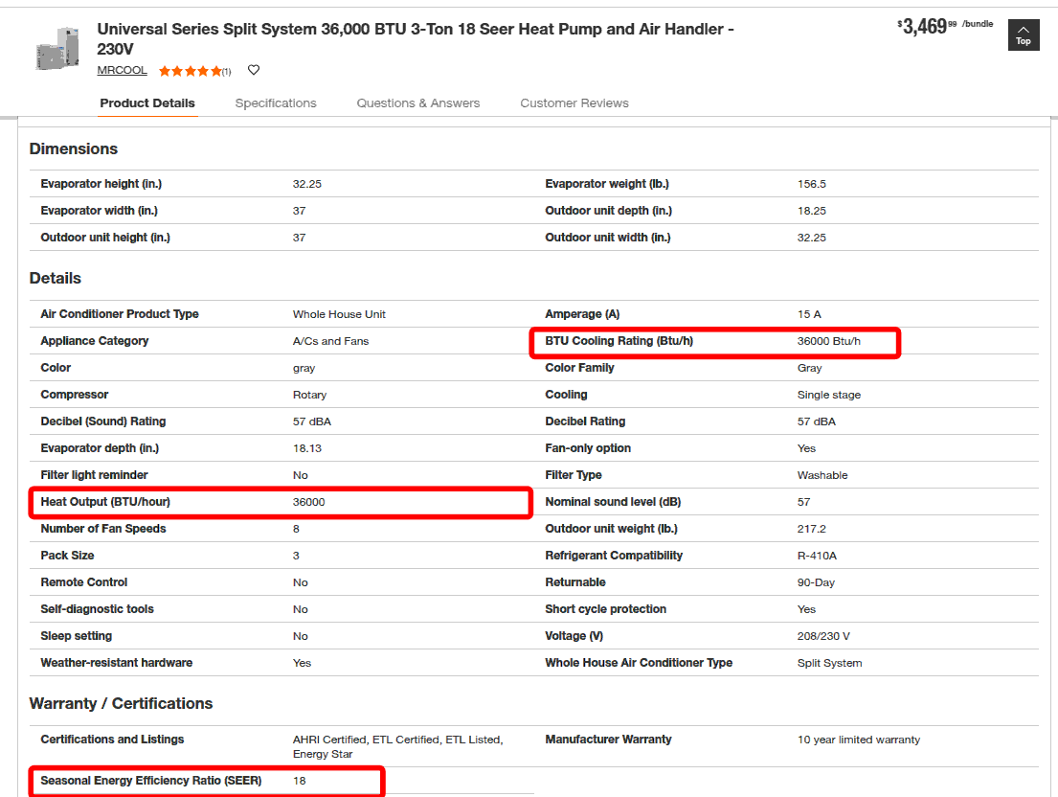
Task: Click the BTU Cooling Rating (Btu/h) label
Action: (619, 341)
